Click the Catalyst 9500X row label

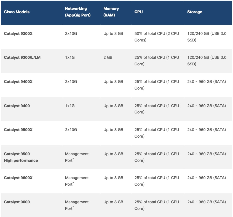18,130
